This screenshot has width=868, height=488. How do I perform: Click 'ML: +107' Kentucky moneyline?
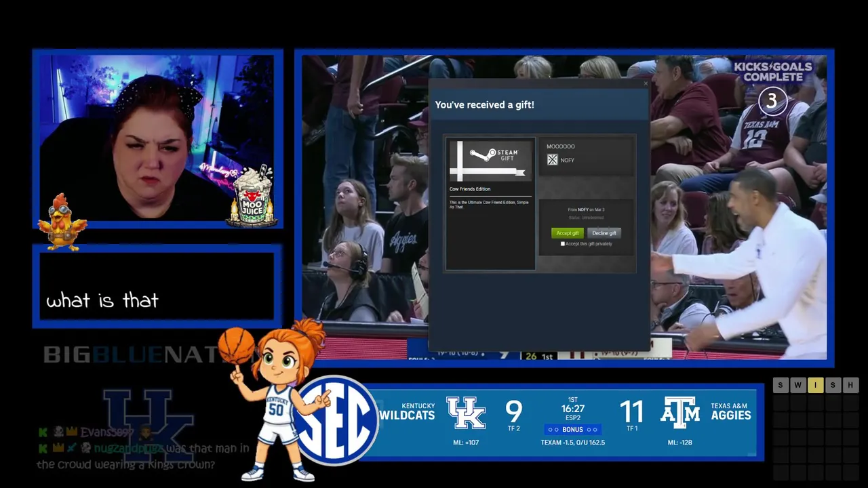pyautogui.click(x=466, y=443)
